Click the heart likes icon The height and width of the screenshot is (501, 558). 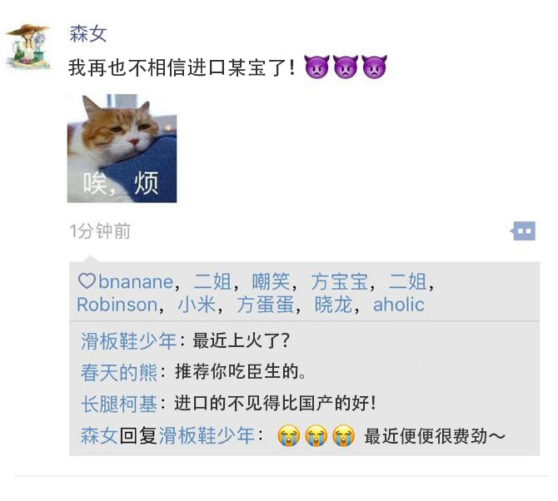[x=87, y=281]
